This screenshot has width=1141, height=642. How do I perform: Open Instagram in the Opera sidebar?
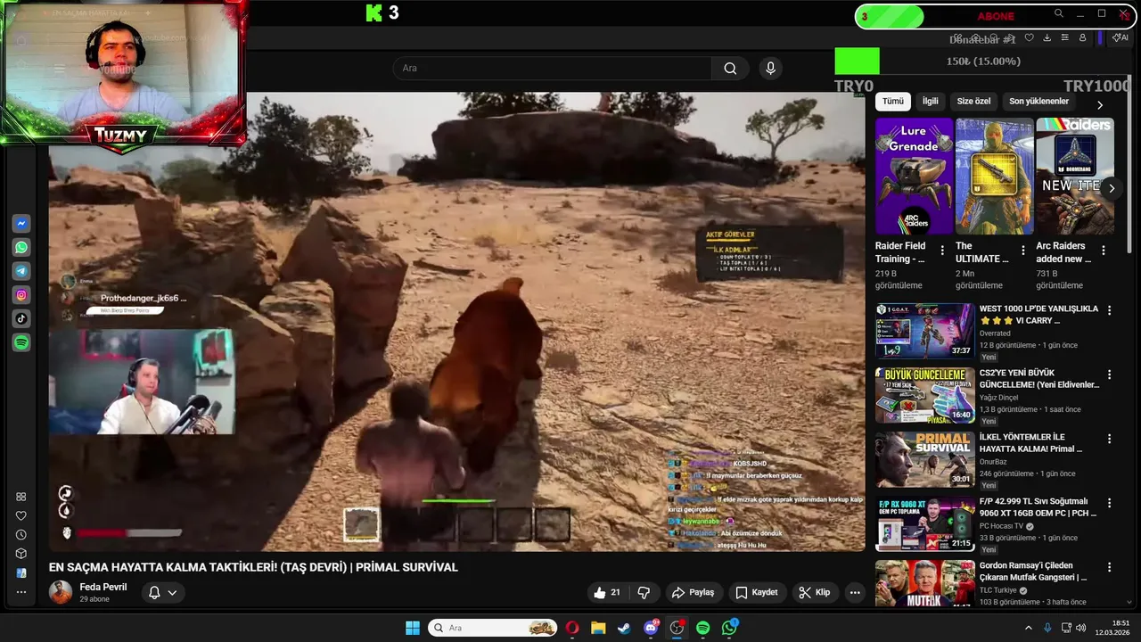(21, 295)
